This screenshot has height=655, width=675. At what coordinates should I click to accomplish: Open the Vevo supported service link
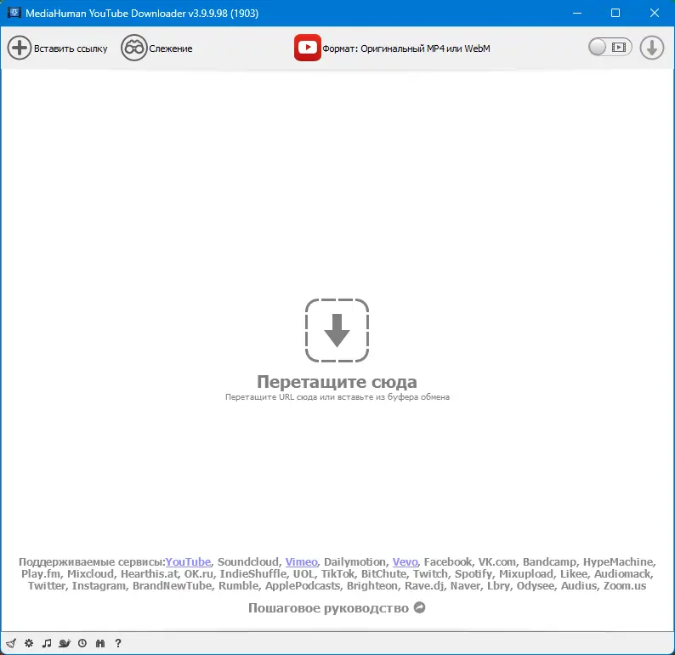tap(406, 562)
